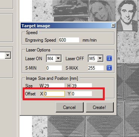This screenshot has width=139, height=137.
Task: Open the Laser ON dropdown
Action: point(58,59)
